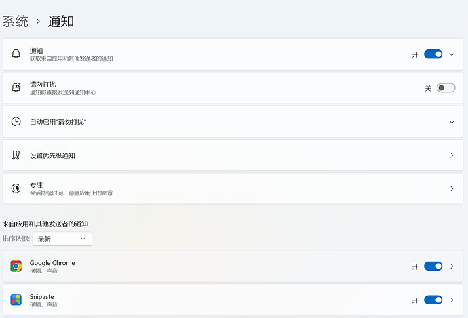The image size is (468, 318).
Task: Click 获取来自应用和其他发送者的通知 description
Action: pyautogui.click(x=71, y=59)
